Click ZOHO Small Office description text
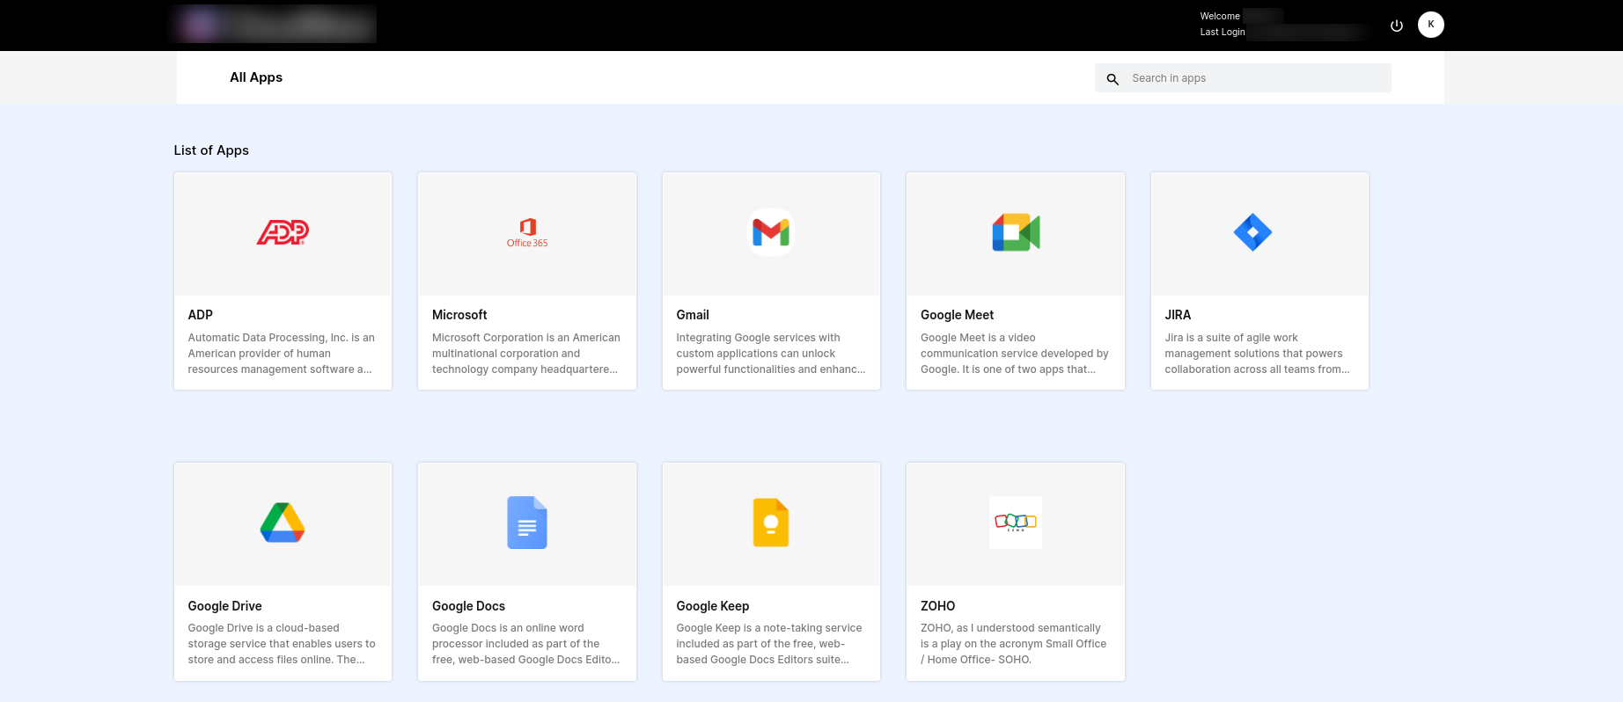 1014,644
